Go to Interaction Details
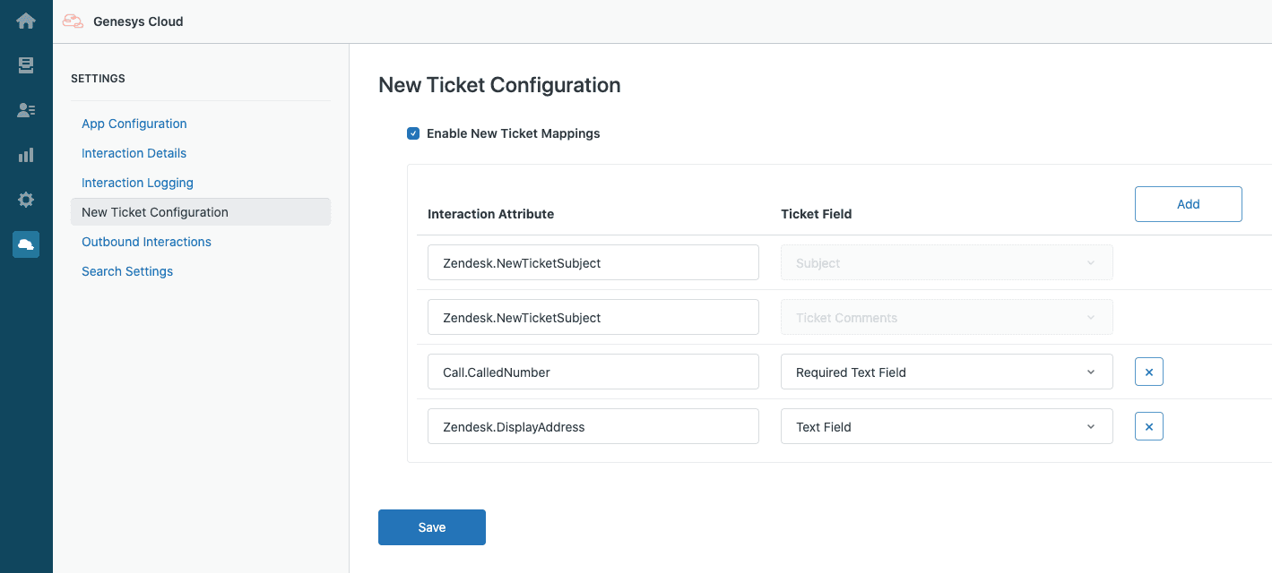Viewport: 1272px width, 573px height. pyautogui.click(x=134, y=152)
